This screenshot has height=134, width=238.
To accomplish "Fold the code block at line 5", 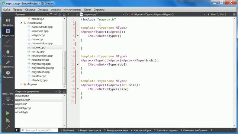I will pos(78,36).
